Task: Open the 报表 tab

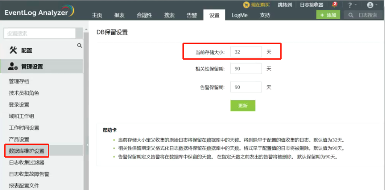Action: 119,15
